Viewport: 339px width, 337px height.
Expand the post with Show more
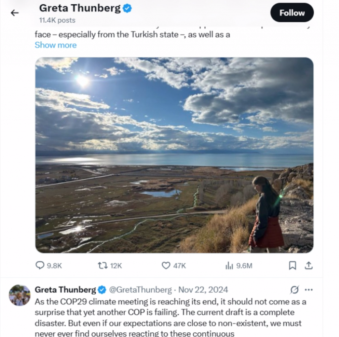(x=56, y=45)
